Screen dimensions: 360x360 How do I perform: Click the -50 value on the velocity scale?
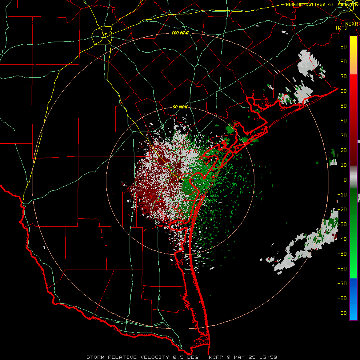pos(342,254)
